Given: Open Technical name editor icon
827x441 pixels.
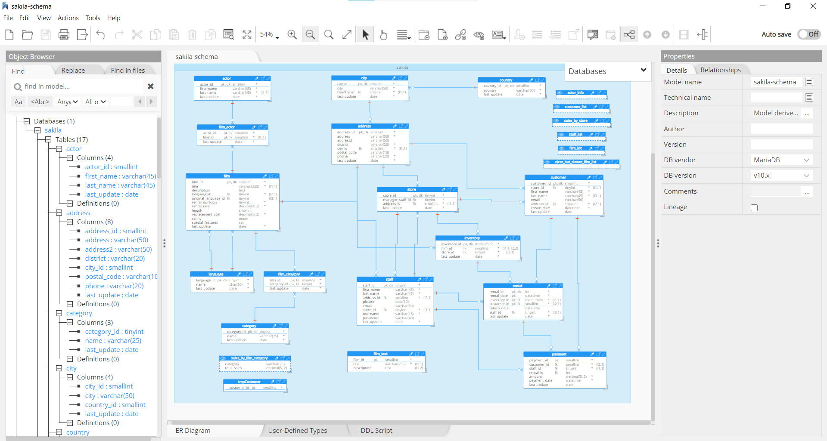Looking at the screenshot, I should [809, 98].
